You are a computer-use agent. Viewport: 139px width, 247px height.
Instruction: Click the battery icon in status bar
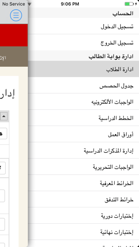[129, 4]
